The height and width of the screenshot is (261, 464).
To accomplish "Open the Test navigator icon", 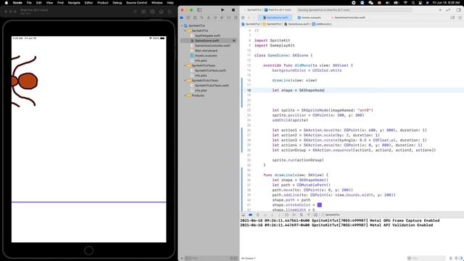I will point(215,17).
